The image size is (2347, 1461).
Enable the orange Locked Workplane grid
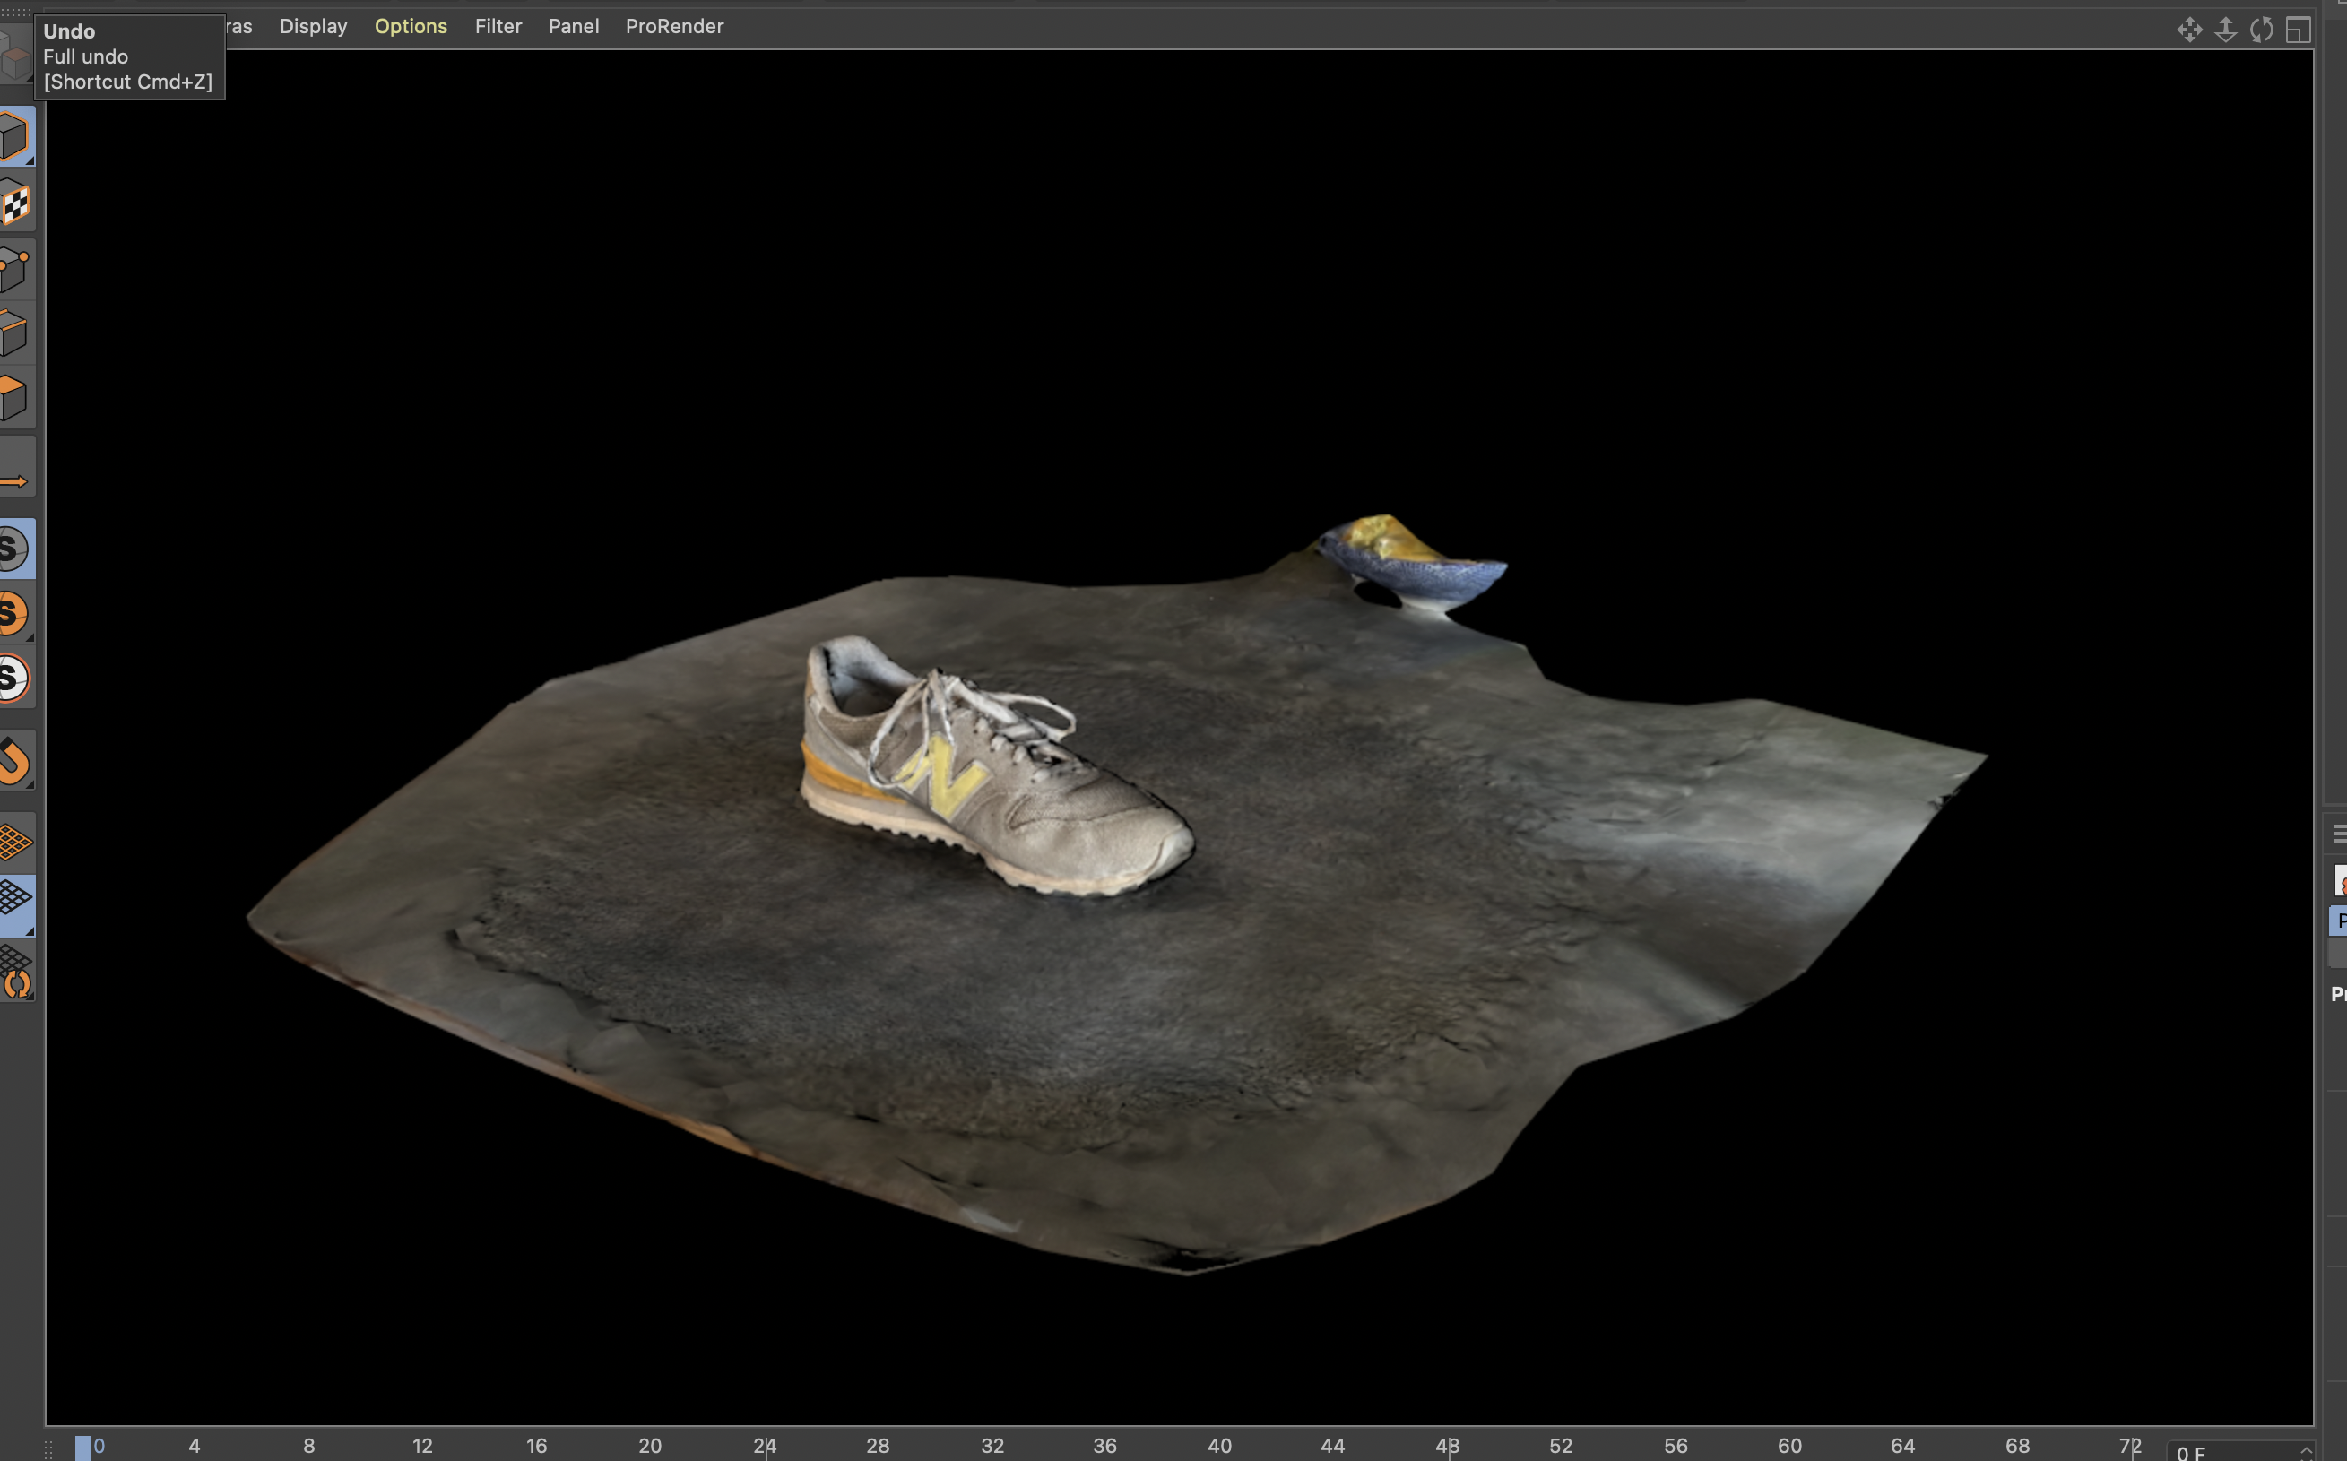tap(14, 842)
